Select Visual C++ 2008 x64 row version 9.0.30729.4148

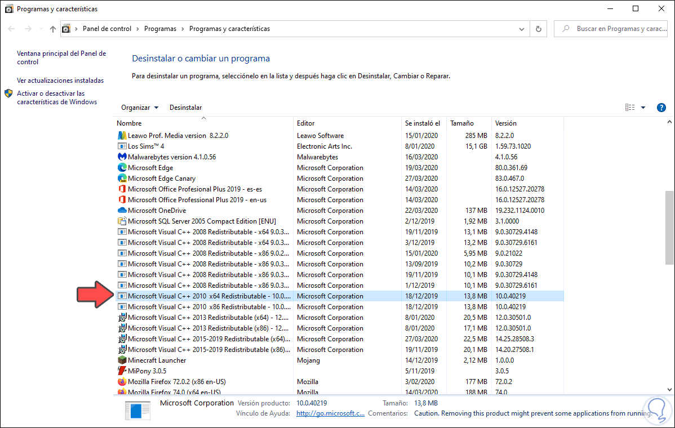pyautogui.click(x=339, y=232)
